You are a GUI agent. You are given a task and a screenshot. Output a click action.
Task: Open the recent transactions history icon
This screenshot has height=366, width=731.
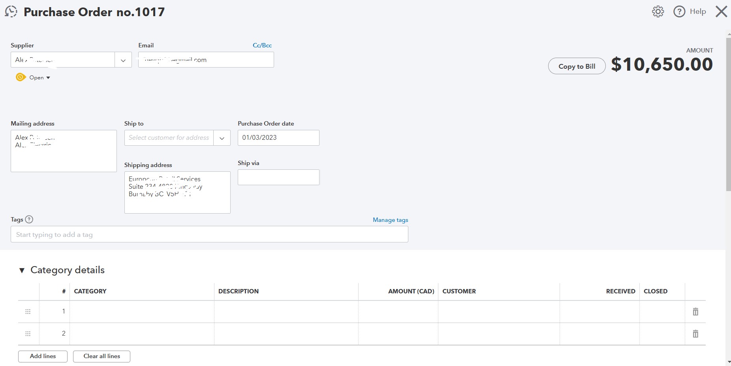click(11, 11)
